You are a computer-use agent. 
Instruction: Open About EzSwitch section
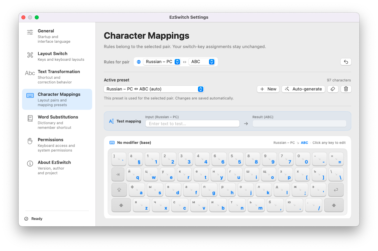click(57, 168)
